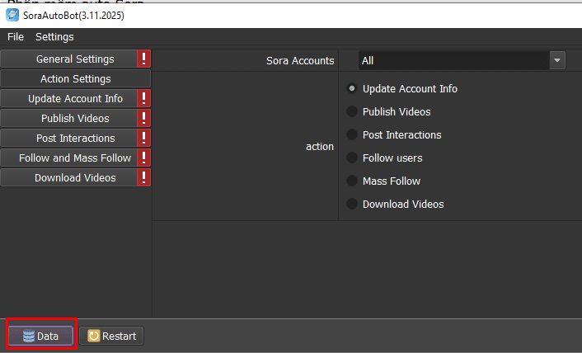Choose the Publish Videos action radio button

click(353, 112)
